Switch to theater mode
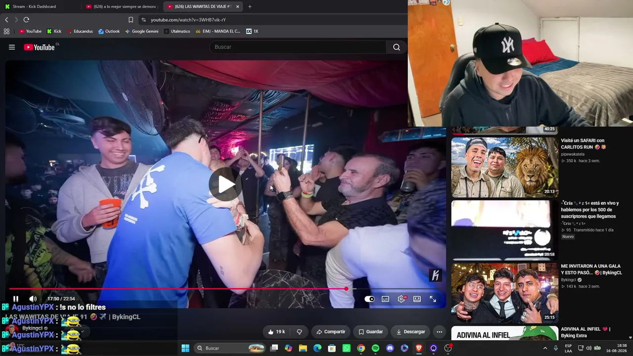 pyautogui.click(x=417, y=299)
